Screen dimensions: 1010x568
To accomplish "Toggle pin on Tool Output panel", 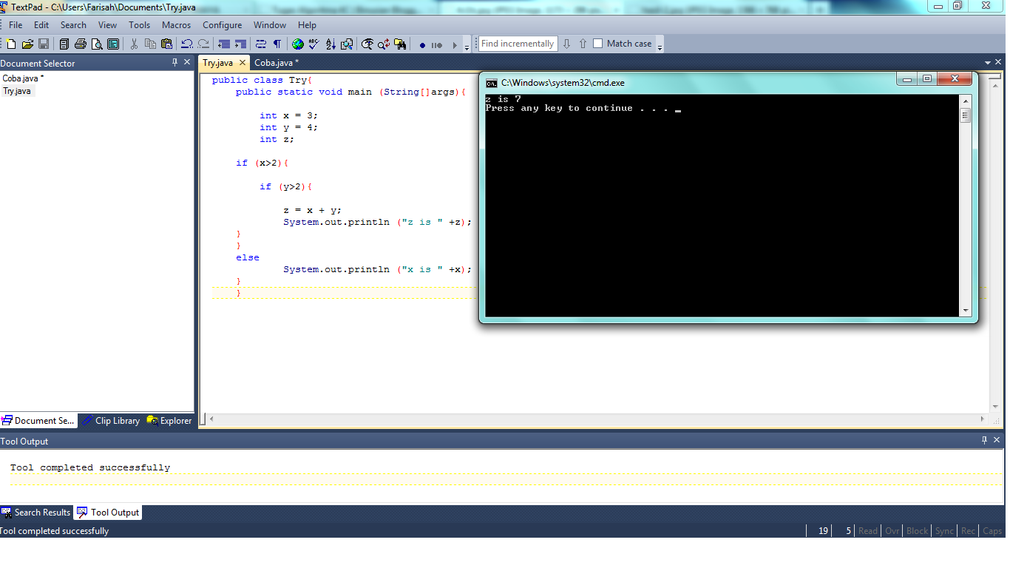I will coord(984,441).
